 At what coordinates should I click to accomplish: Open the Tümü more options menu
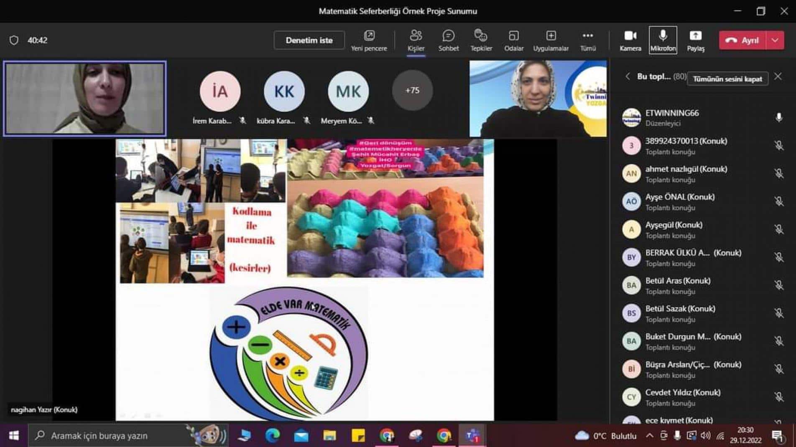[x=587, y=41]
